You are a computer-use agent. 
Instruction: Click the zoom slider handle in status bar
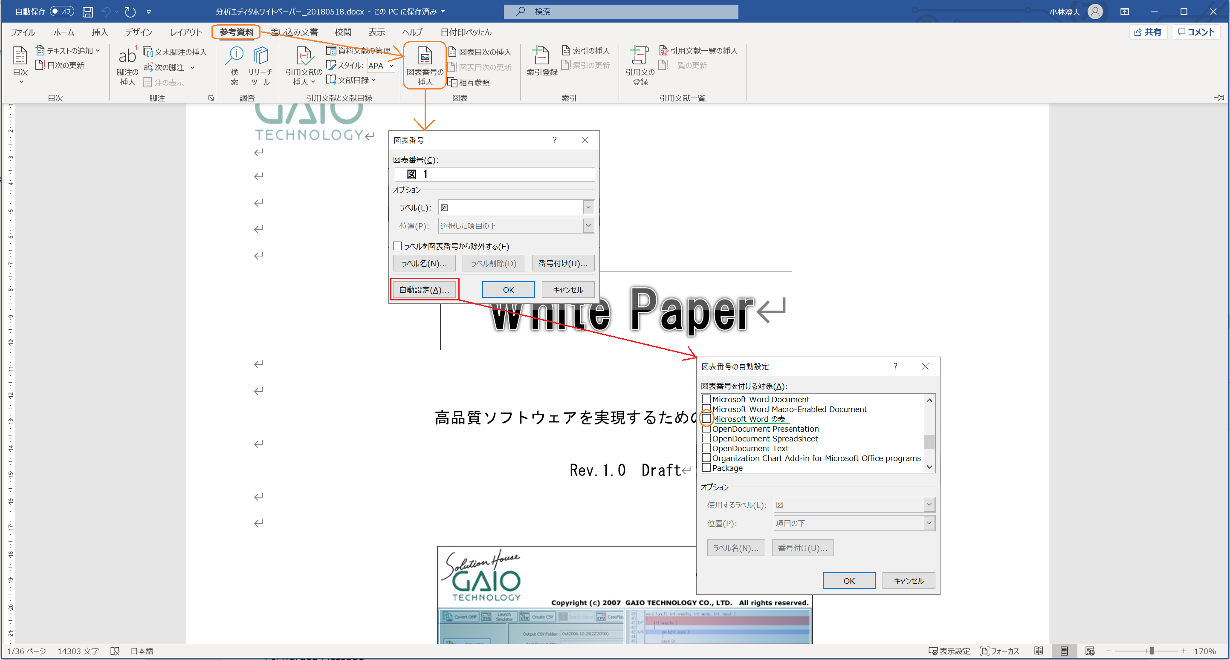tap(1151, 651)
